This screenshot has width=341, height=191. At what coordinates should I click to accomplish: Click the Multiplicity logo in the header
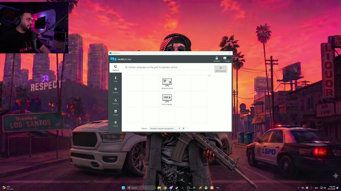[121, 59]
